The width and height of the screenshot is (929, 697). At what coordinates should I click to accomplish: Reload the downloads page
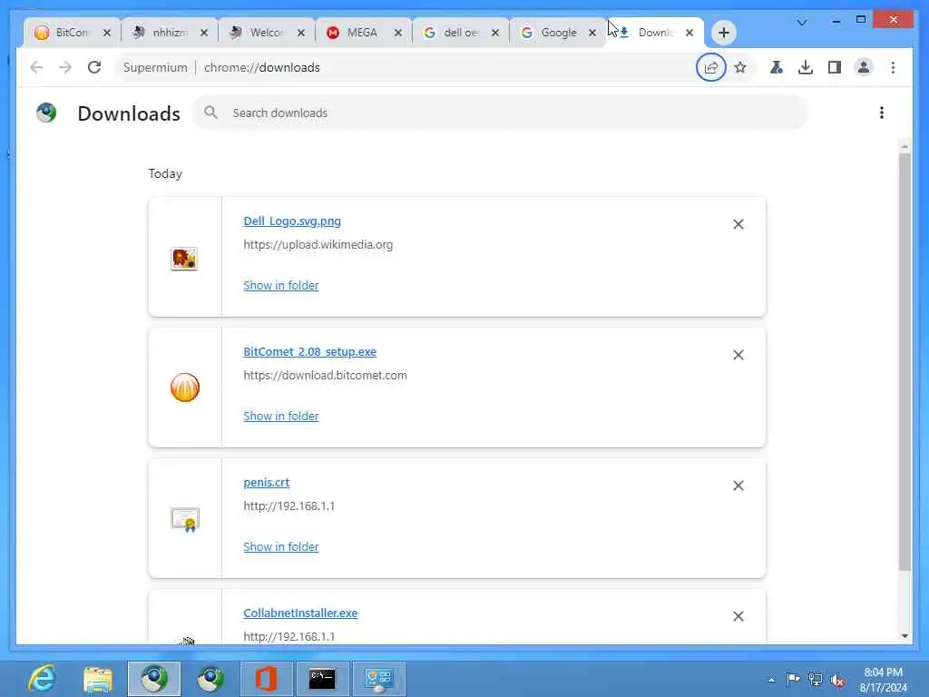[x=94, y=67]
